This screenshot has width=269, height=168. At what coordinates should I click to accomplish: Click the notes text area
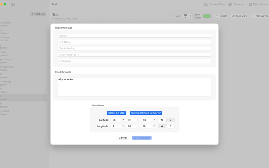134,87
